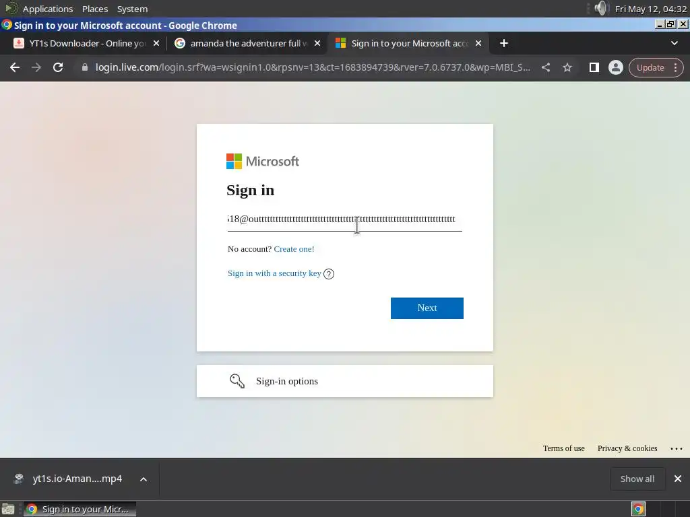Screen dimensions: 690x517
Task: Open the System menu
Action: [x=132, y=9]
